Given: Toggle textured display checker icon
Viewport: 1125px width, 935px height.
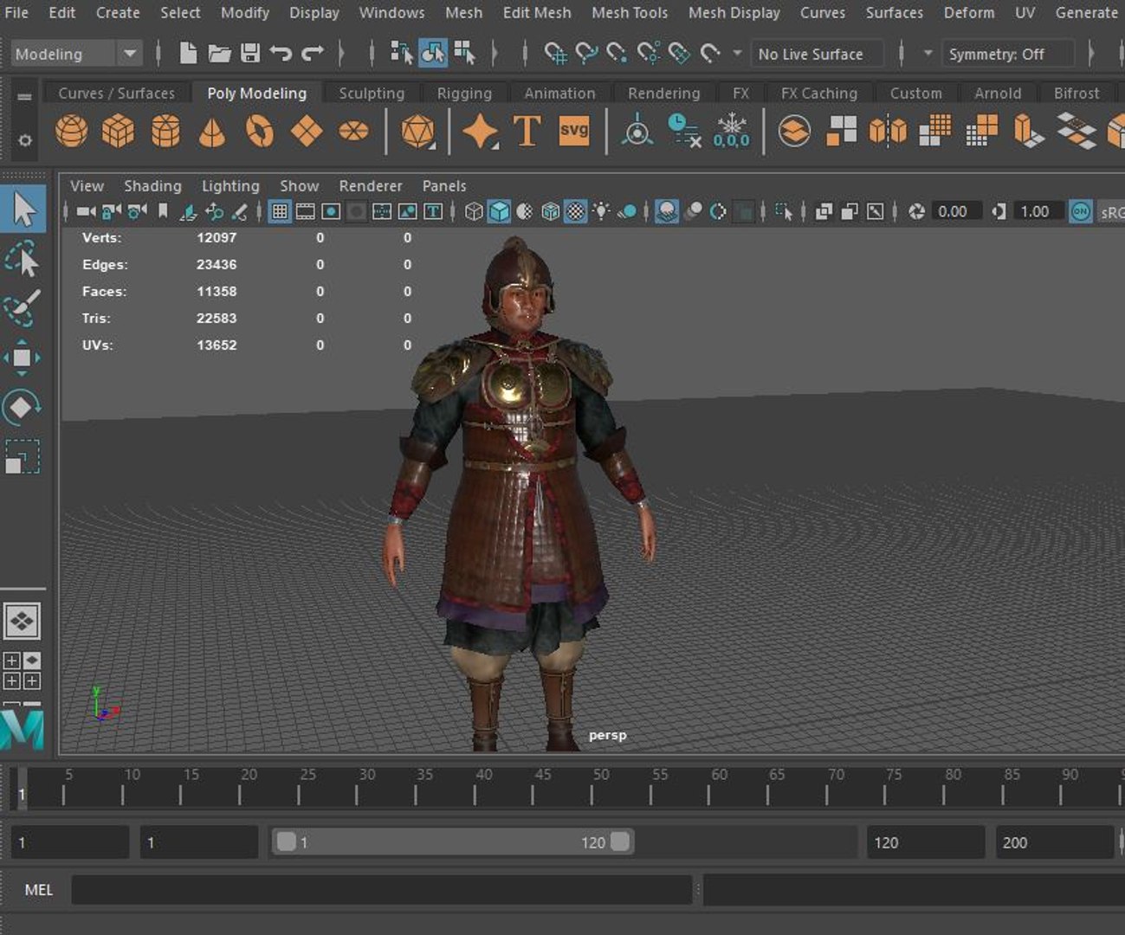Looking at the screenshot, I should (575, 211).
